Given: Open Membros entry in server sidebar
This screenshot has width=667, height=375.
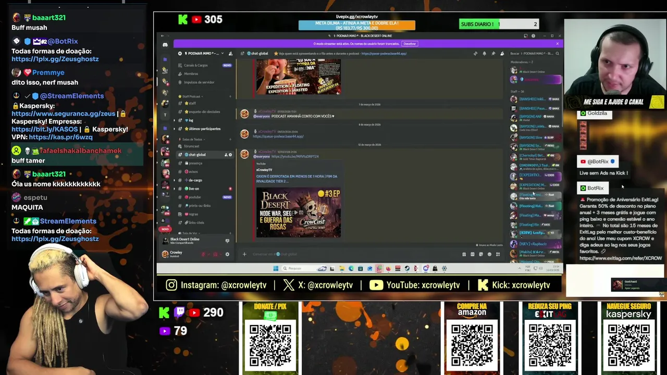Looking at the screenshot, I should click(x=204, y=73).
